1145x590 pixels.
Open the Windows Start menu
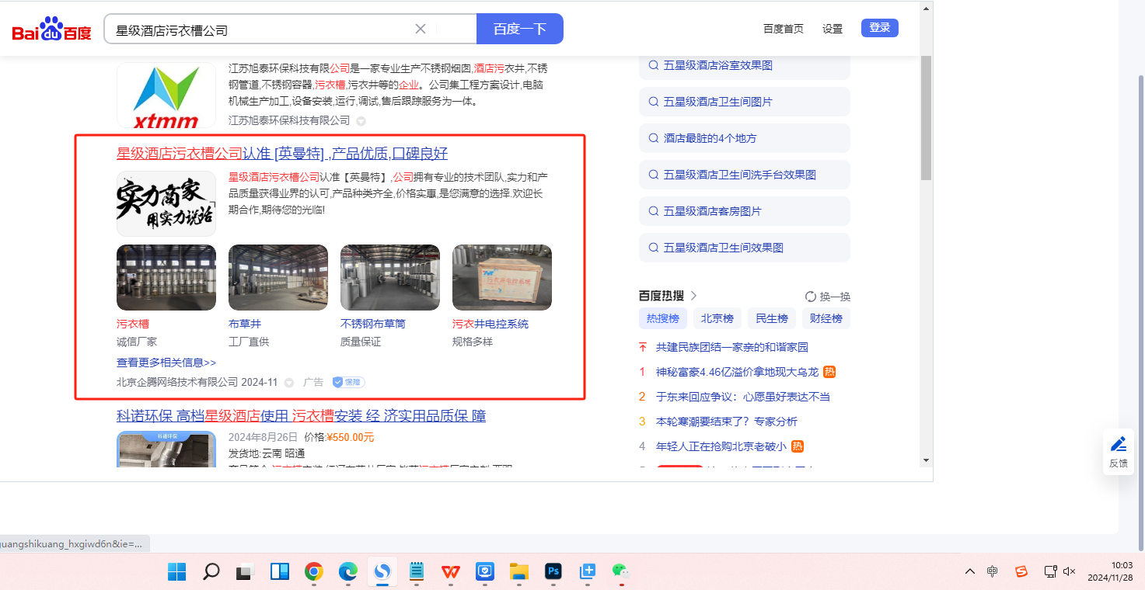pos(177,572)
